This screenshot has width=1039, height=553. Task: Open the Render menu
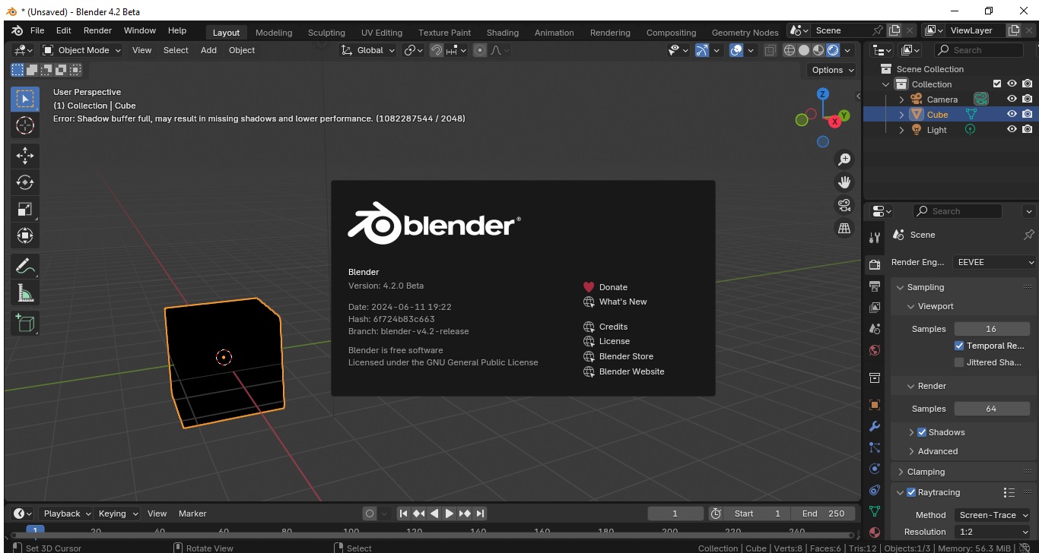pos(97,30)
